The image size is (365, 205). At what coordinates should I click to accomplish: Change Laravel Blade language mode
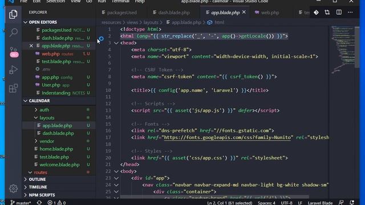(320, 203)
